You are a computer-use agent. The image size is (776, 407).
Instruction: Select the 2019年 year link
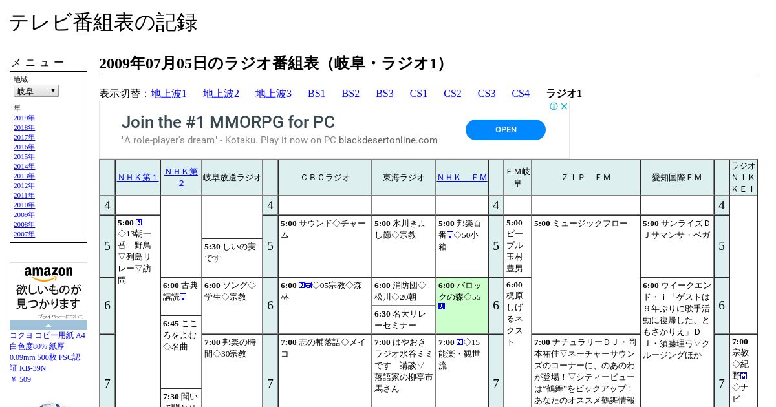tap(24, 118)
